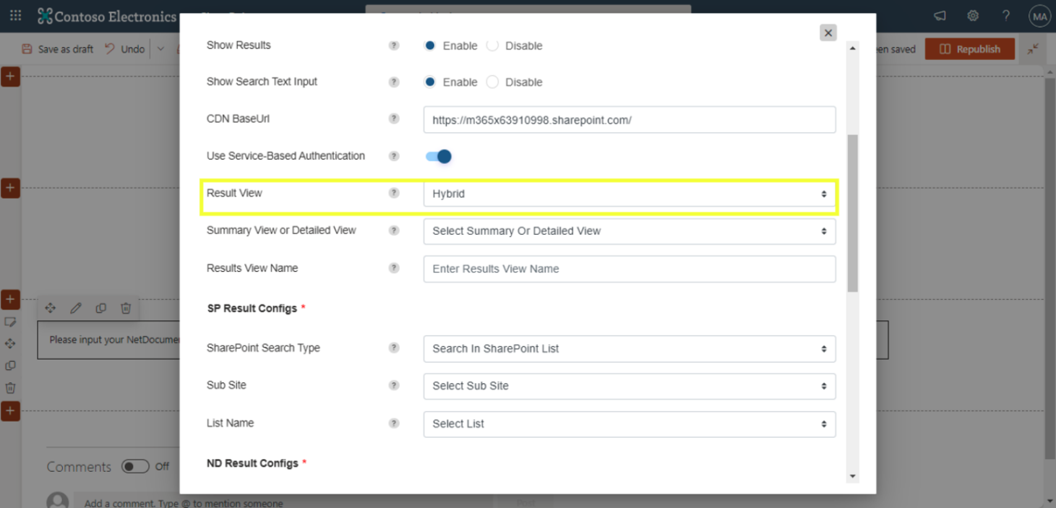
Task: Click the help icon for SharePoint Search Type
Action: [394, 348]
